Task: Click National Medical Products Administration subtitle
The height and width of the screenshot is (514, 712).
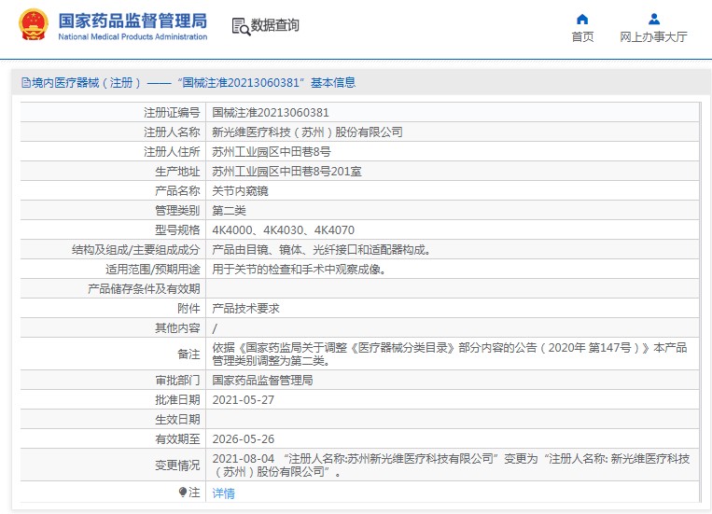Action: click(x=133, y=36)
